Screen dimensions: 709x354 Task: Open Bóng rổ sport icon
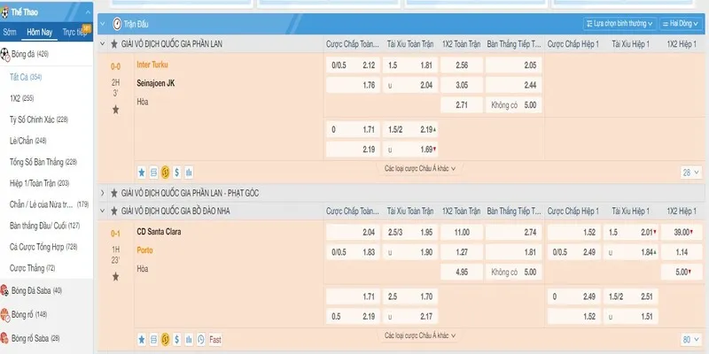click(x=4, y=314)
